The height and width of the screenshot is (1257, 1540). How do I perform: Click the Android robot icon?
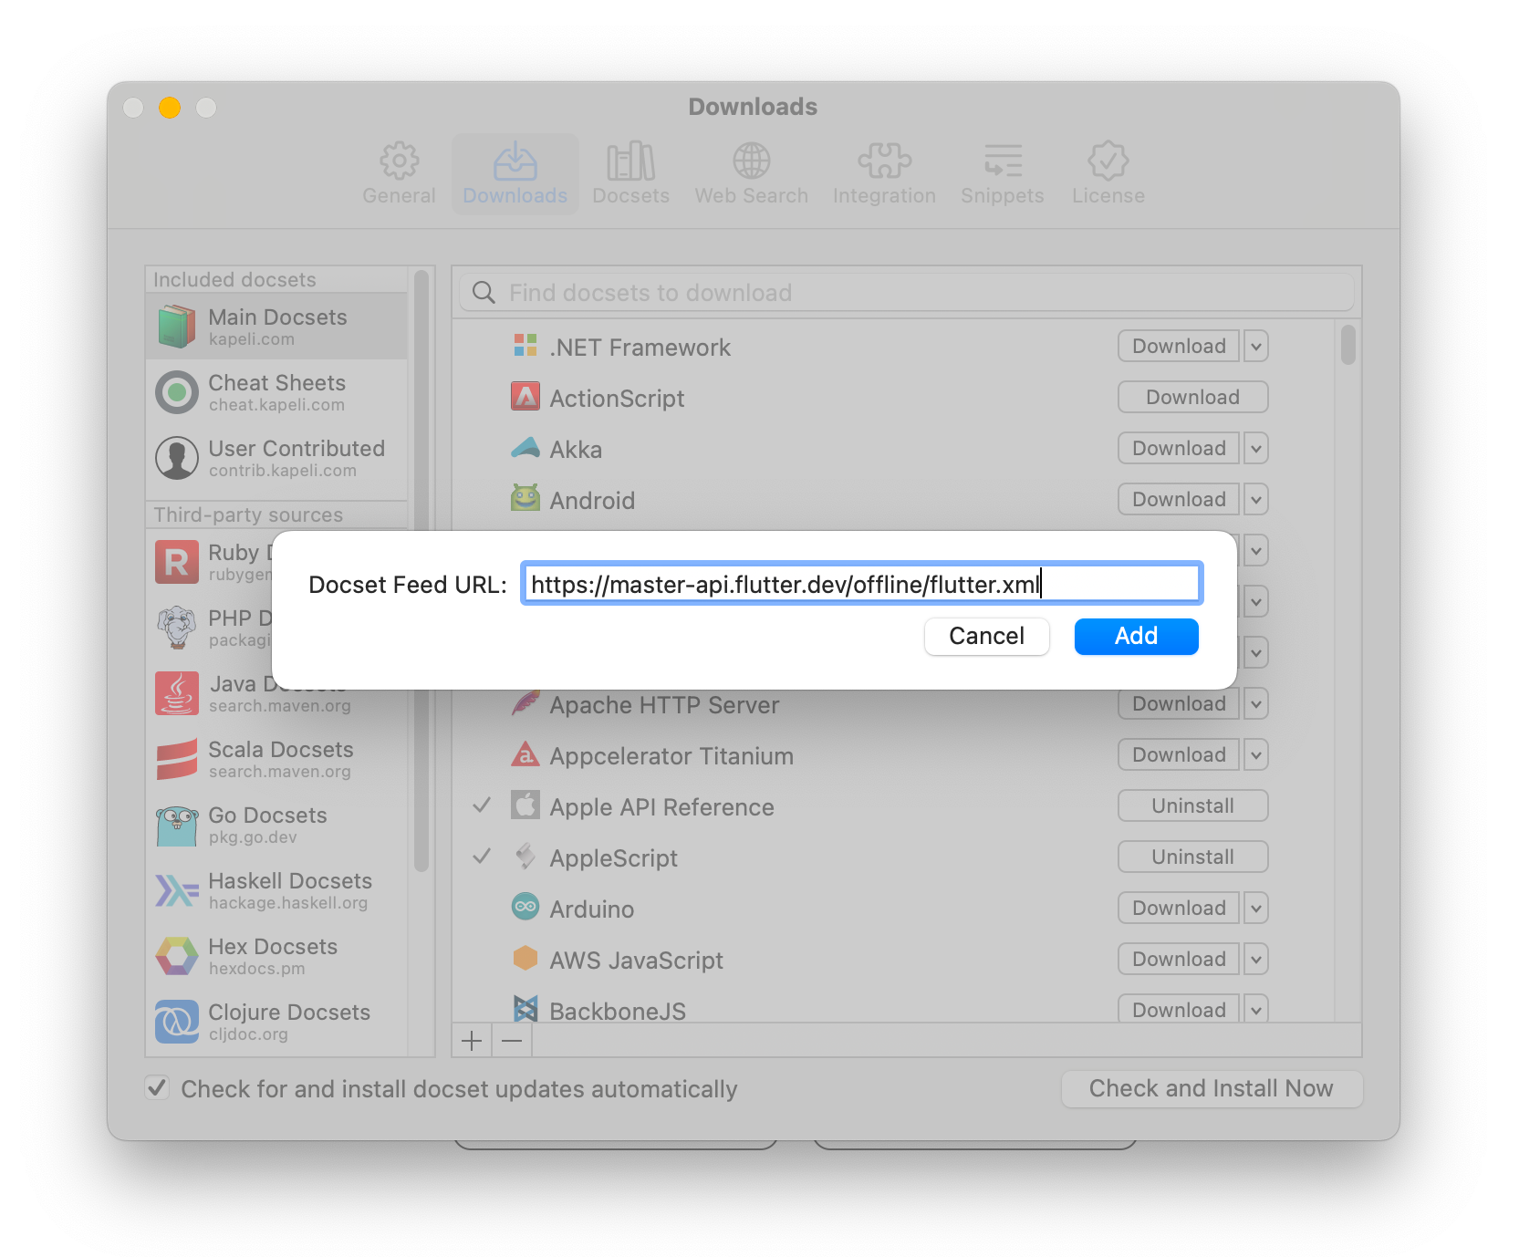click(x=525, y=497)
